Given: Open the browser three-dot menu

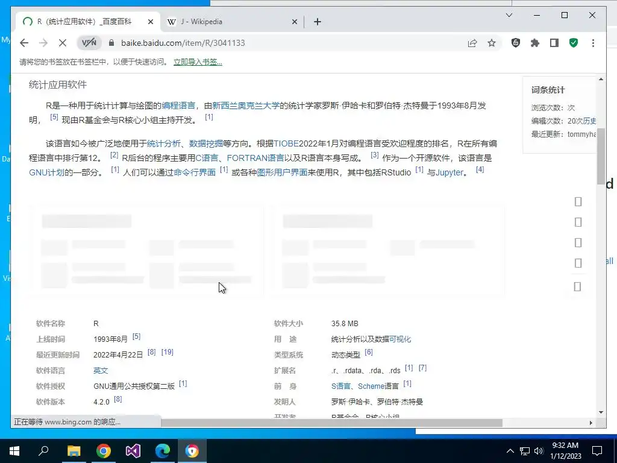Looking at the screenshot, I should pos(593,43).
